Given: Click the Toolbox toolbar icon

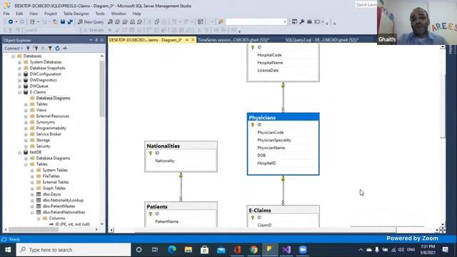Looking at the screenshot, I should click(x=309, y=22).
